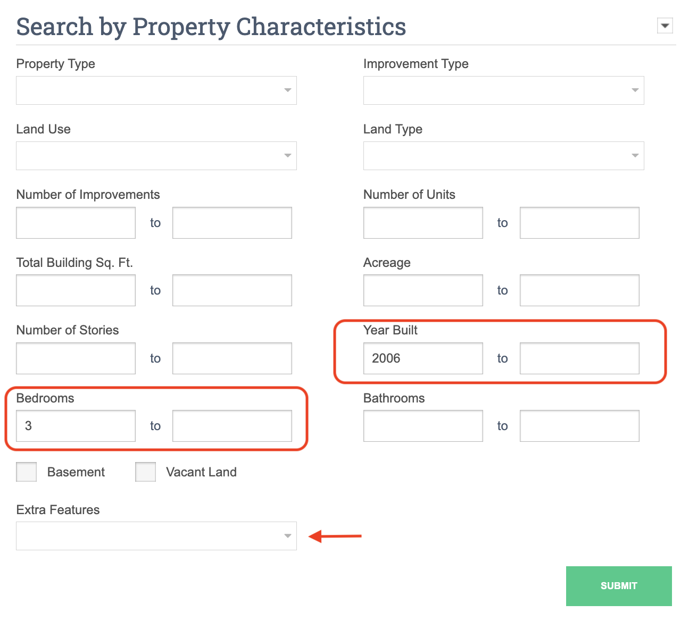Click the Year Built start field containing 2006

click(423, 358)
